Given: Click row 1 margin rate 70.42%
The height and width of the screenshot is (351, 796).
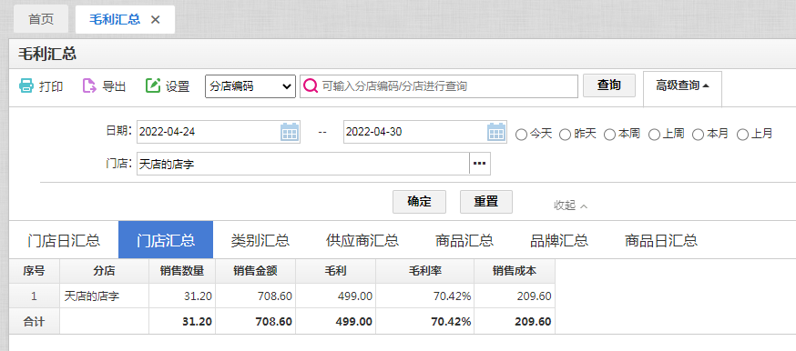Looking at the screenshot, I should pos(425,296).
